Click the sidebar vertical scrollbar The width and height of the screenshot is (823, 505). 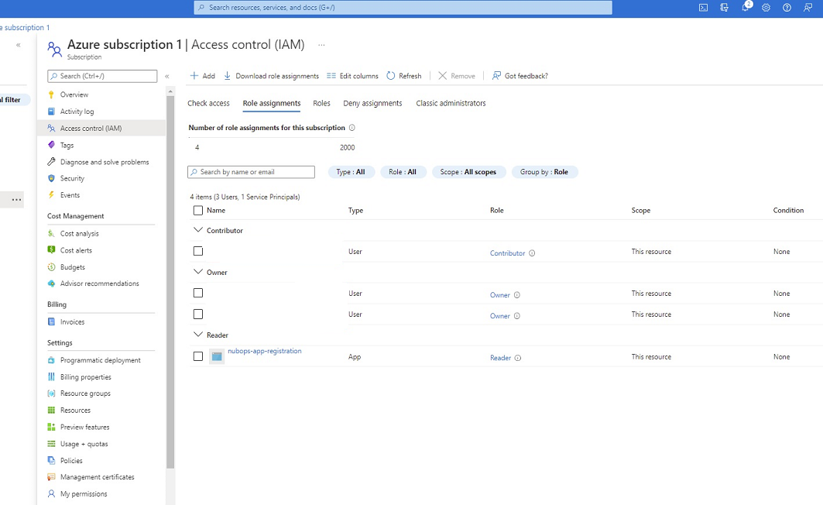(170, 281)
